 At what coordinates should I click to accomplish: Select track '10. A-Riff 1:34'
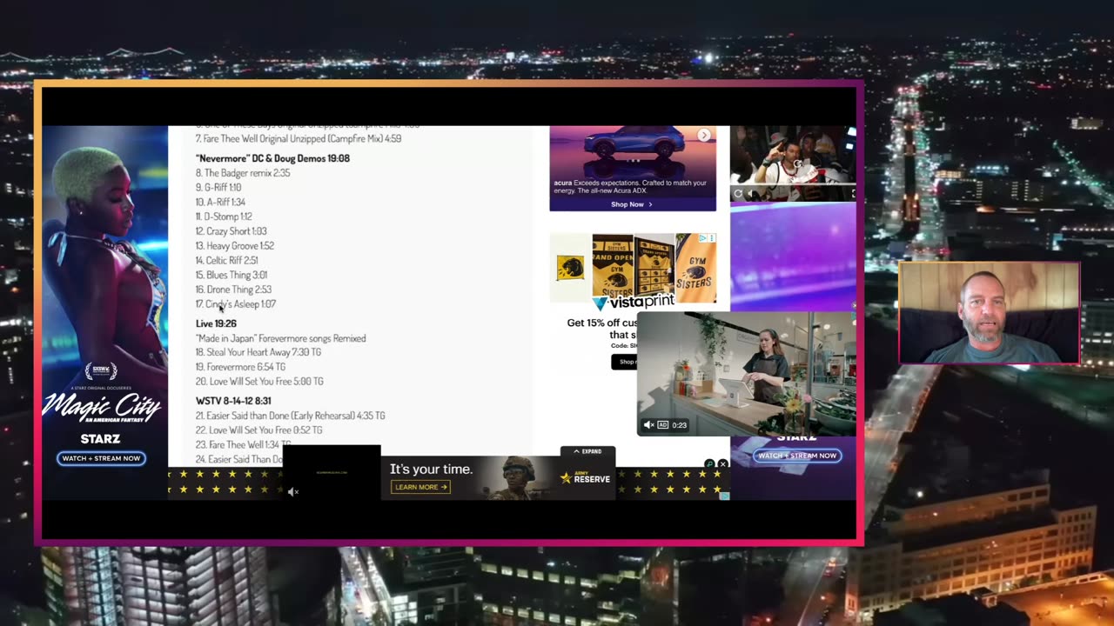tap(220, 203)
